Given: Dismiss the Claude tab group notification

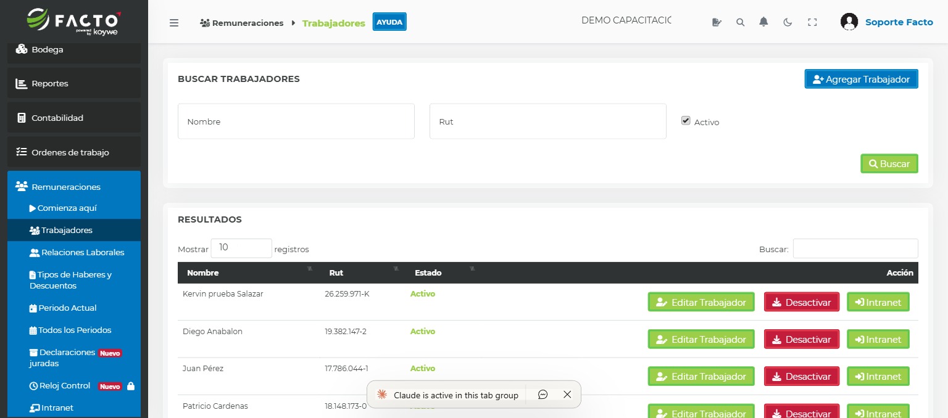Looking at the screenshot, I should 567,395.
